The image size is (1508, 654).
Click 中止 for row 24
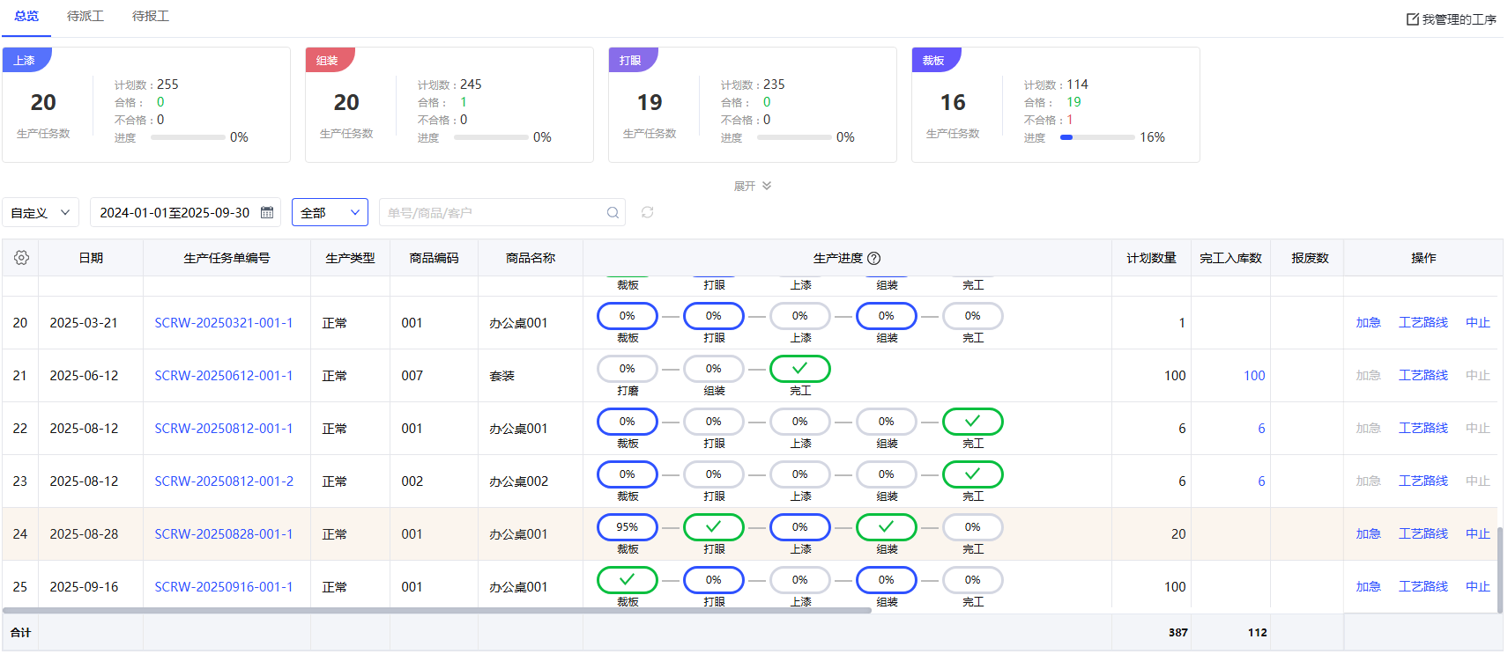coord(1477,534)
